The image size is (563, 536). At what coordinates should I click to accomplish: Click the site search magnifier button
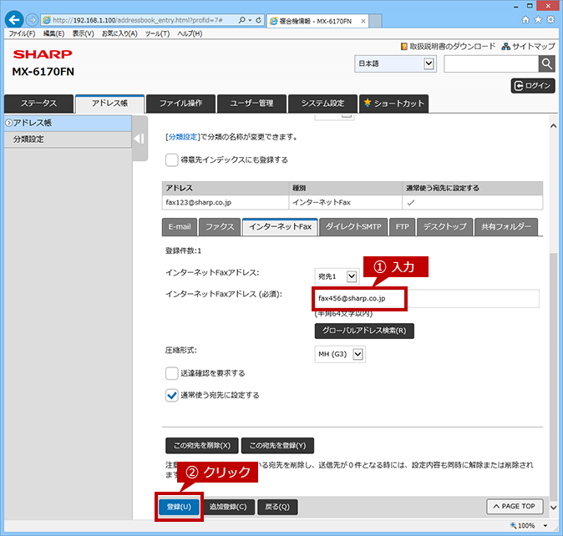coord(546,63)
